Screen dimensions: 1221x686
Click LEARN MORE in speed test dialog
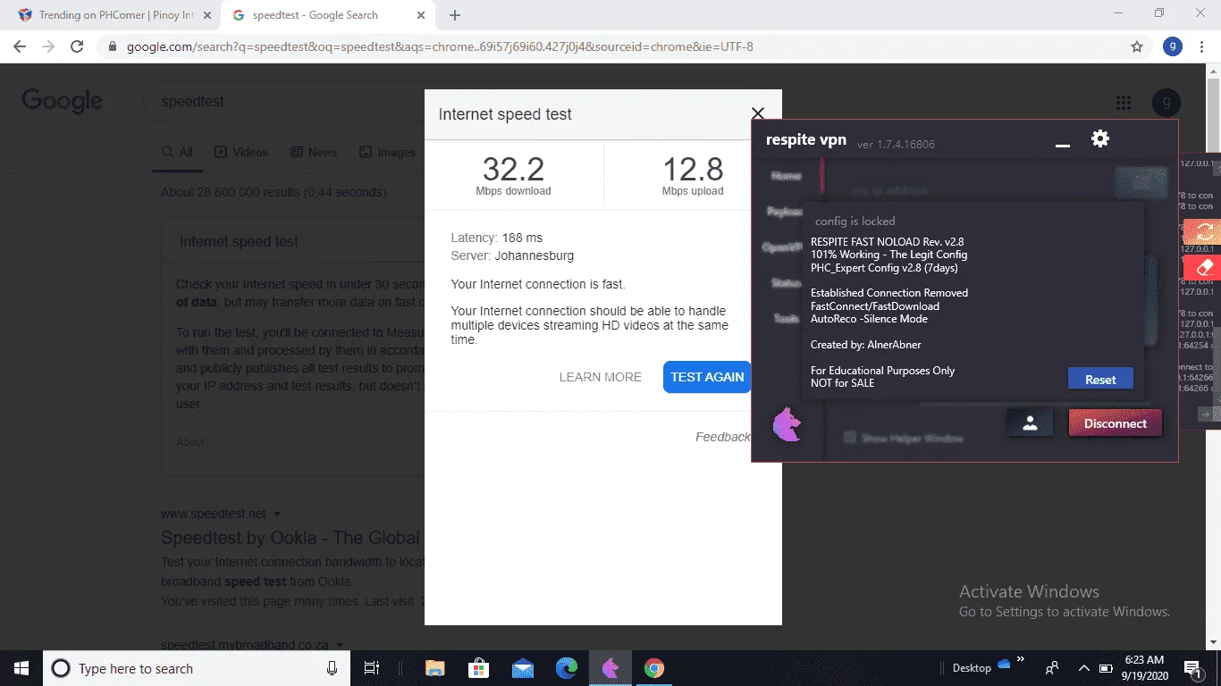(x=601, y=377)
